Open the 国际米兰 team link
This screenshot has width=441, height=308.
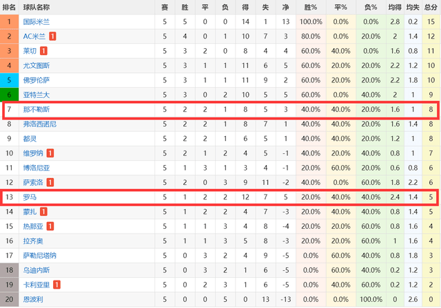[x=37, y=21]
